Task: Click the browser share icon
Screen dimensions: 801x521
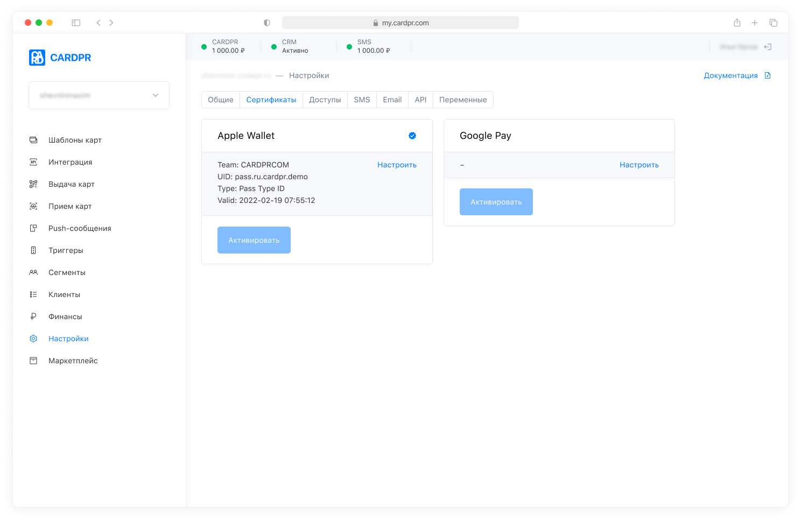Action: [737, 23]
